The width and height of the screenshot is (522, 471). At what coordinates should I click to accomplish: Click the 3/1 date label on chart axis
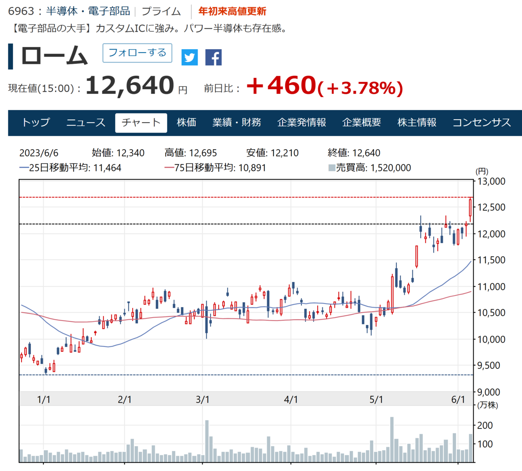pos(203,400)
